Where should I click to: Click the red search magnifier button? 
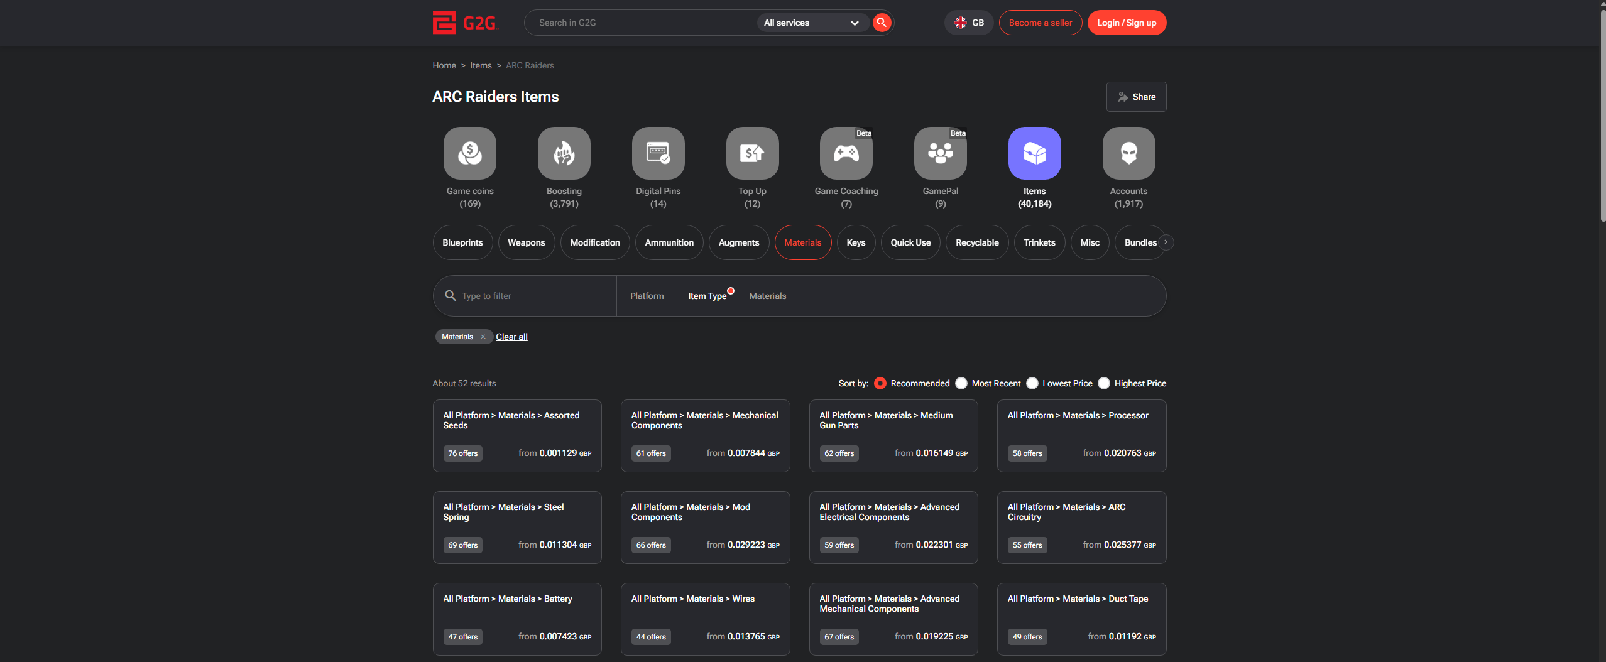(x=882, y=23)
